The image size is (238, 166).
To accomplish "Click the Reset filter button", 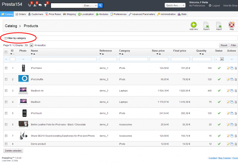I will coord(224,45).
